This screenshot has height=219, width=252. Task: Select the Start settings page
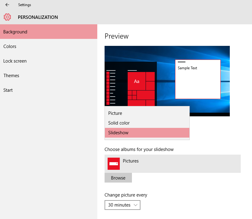(x=8, y=90)
